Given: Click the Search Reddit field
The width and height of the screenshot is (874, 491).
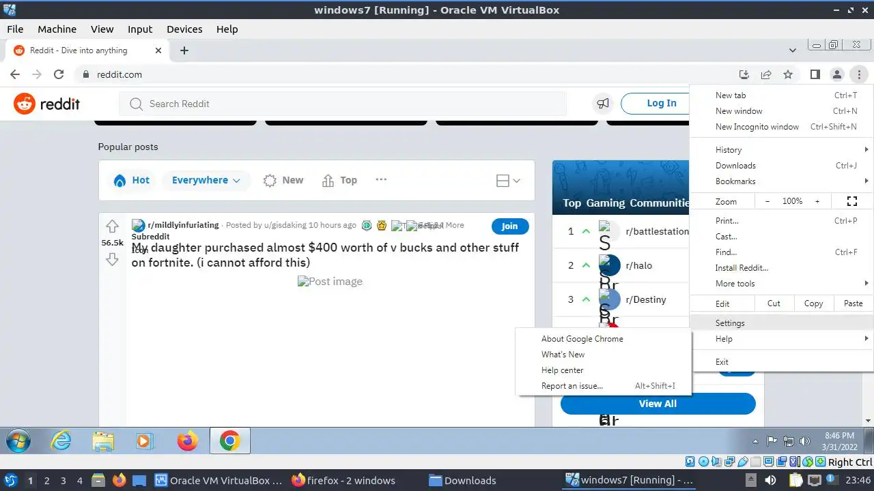Looking at the screenshot, I should click(x=343, y=104).
